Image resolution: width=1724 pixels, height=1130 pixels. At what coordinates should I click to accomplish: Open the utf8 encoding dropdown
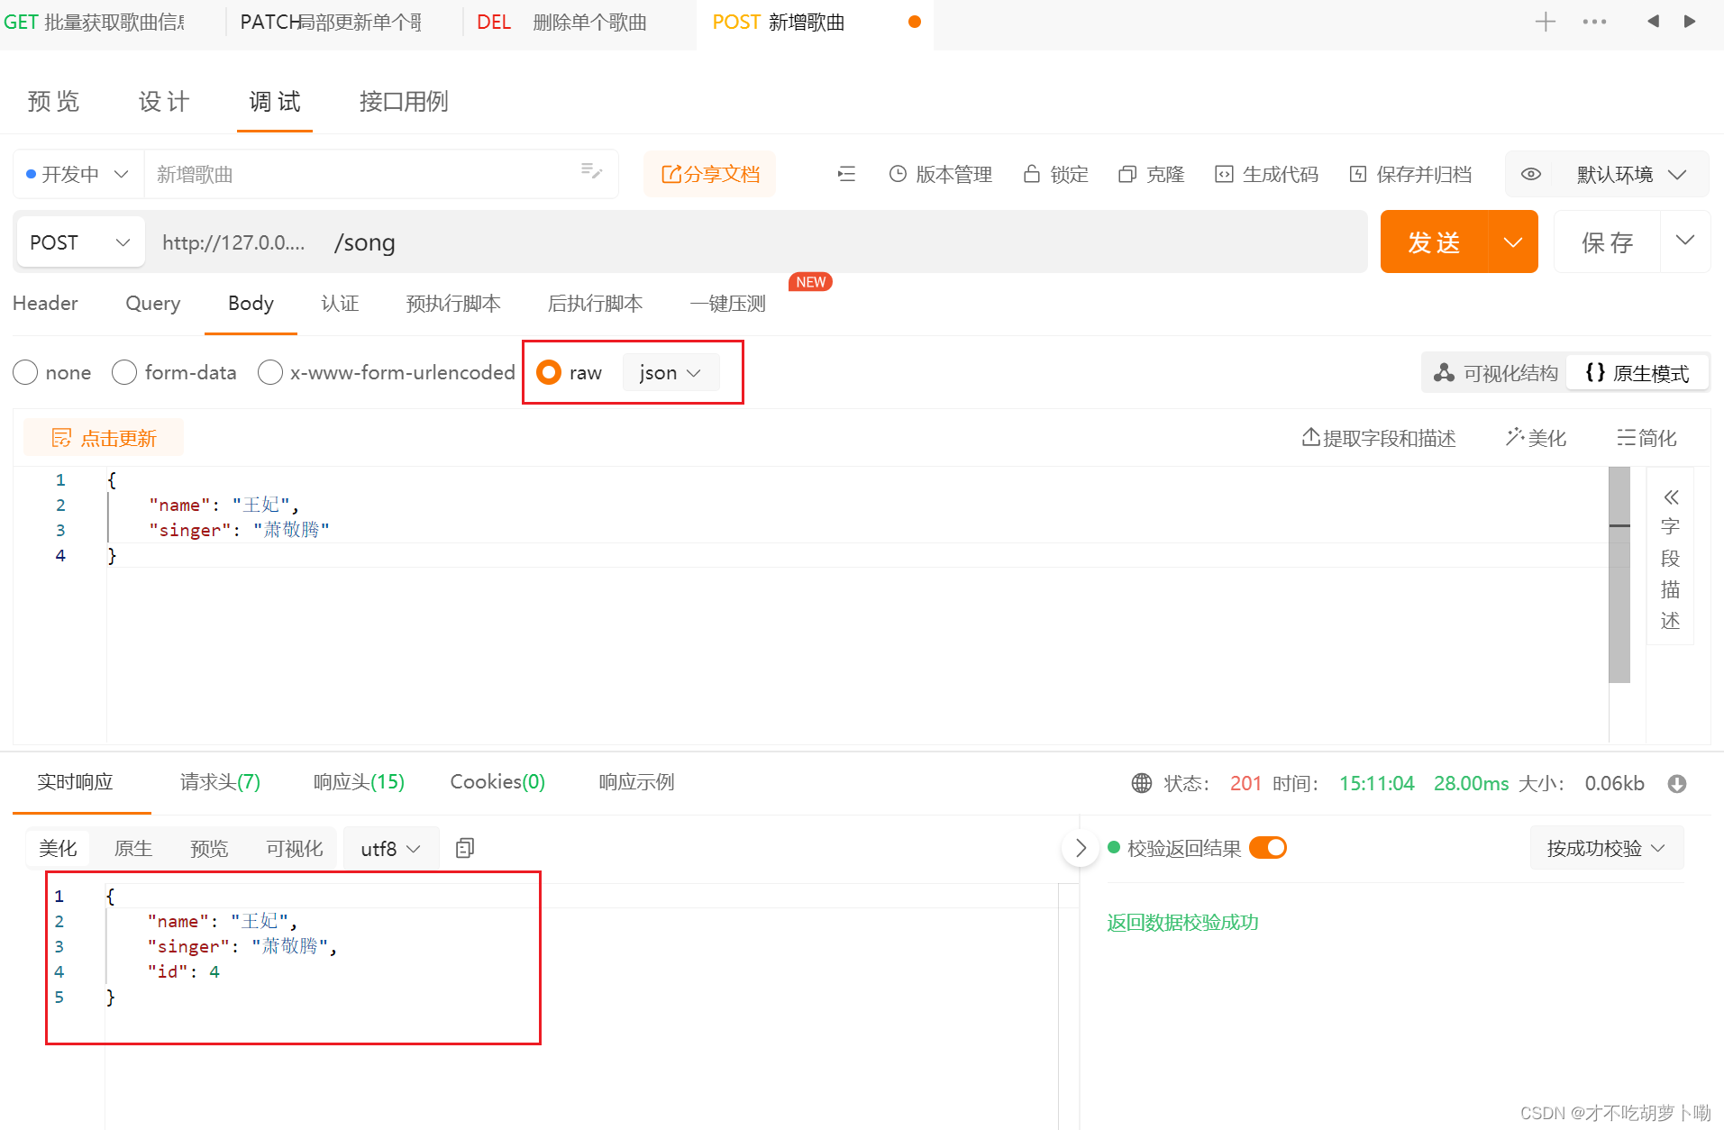click(x=390, y=847)
